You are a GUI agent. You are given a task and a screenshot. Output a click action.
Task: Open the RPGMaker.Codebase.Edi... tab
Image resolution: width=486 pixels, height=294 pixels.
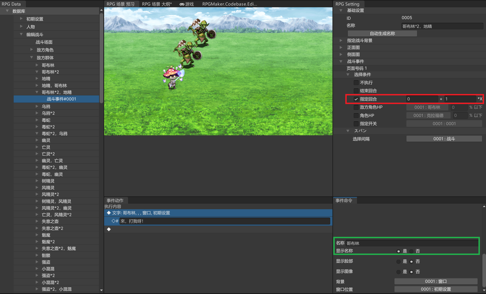[229, 4]
